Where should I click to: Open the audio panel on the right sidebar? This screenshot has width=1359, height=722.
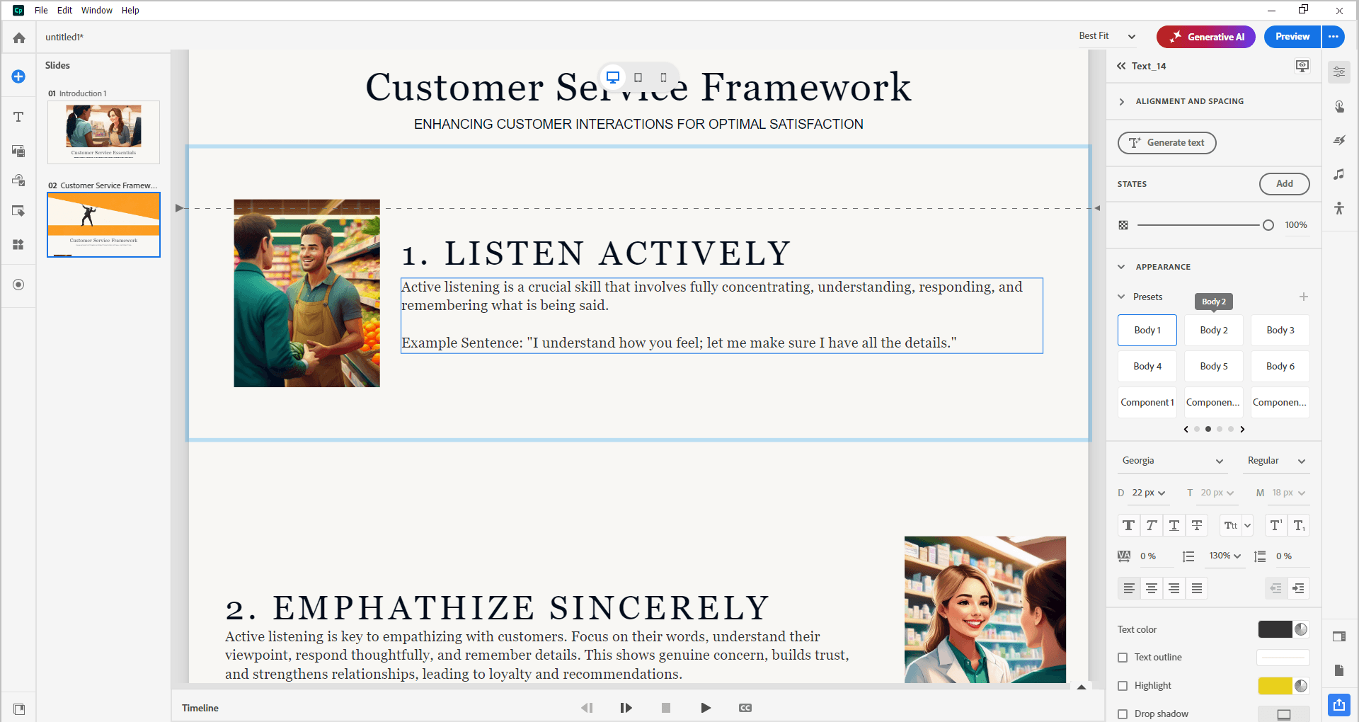(1340, 175)
